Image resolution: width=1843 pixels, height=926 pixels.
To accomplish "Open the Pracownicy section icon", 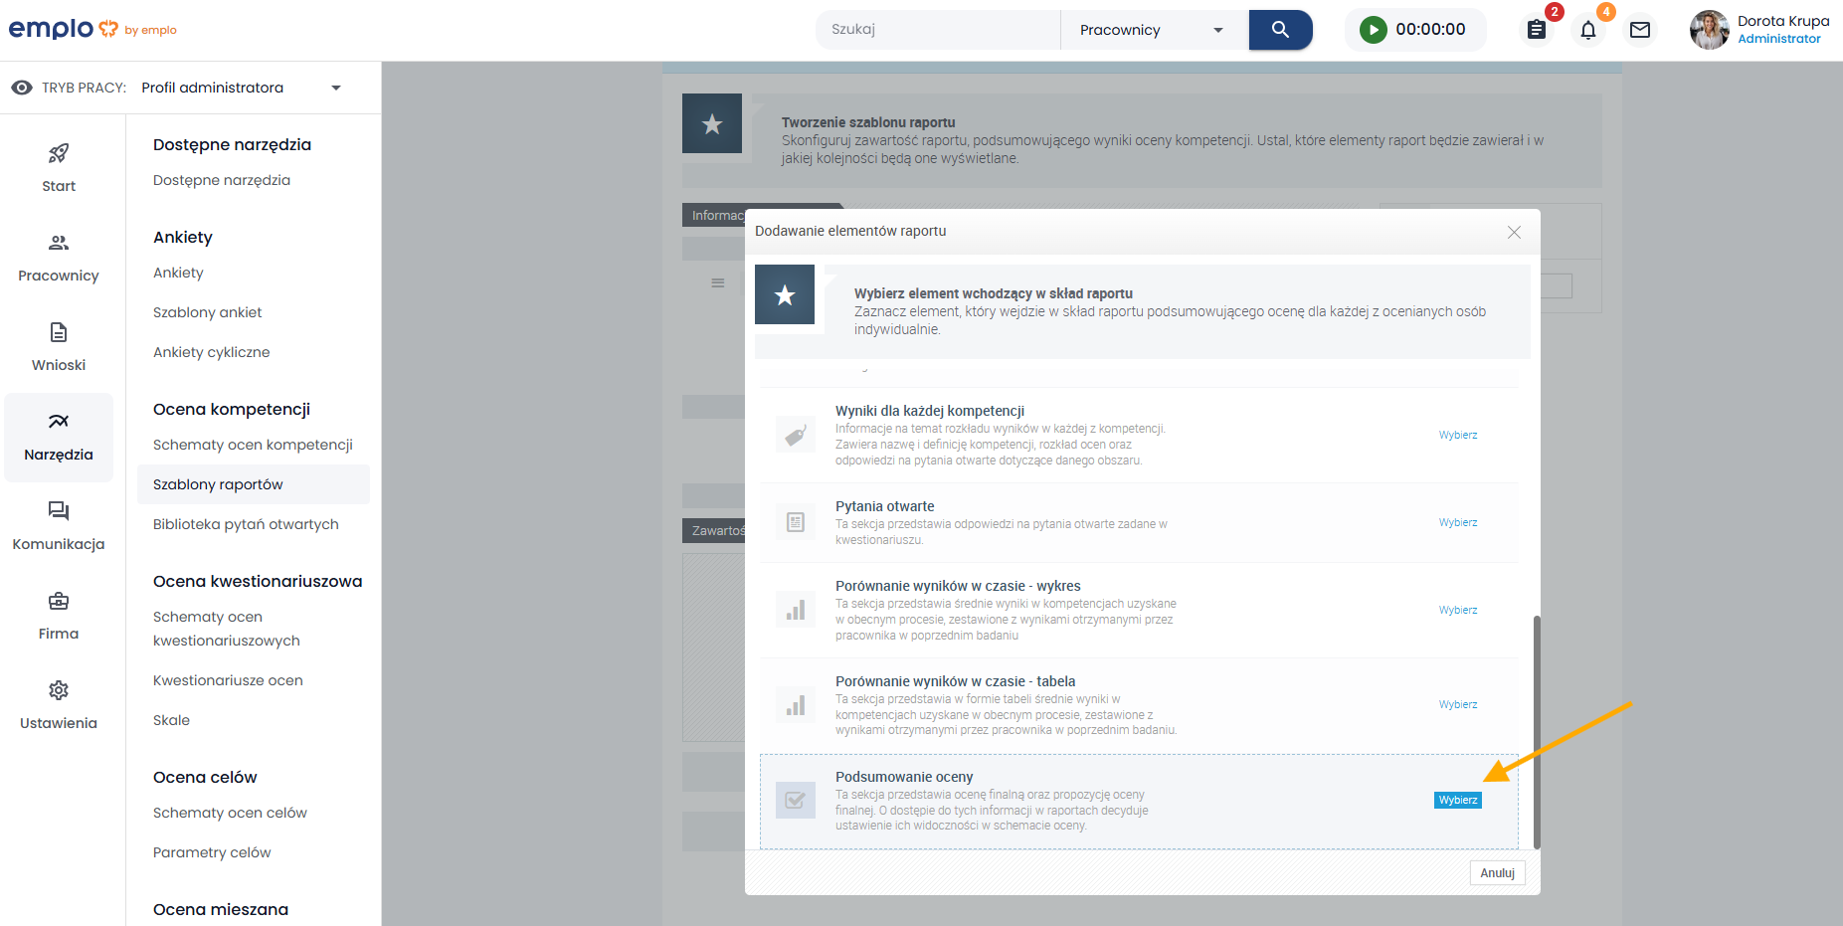I will (59, 244).
